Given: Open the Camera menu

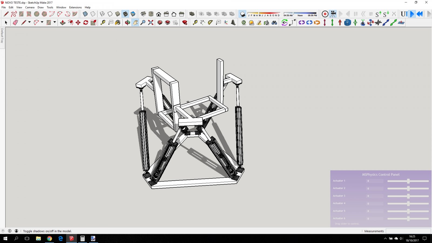Looking at the screenshot, I should click(x=30, y=7).
